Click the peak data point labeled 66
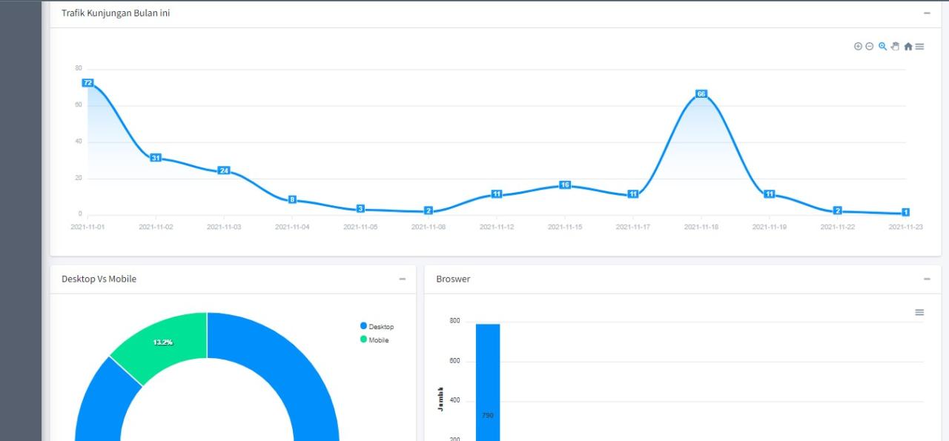Viewport: 949px width, 441px height. pos(701,94)
